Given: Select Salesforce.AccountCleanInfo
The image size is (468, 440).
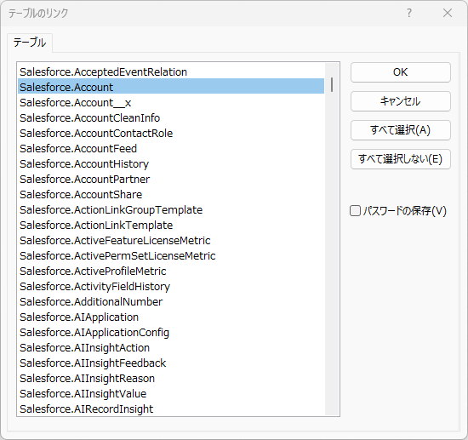Looking at the screenshot, I should pos(171,118).
